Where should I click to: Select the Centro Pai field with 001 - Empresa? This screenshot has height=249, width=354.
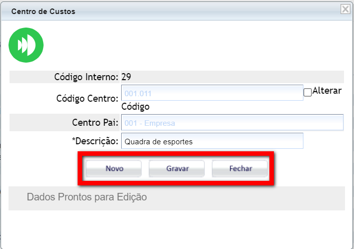232,123
